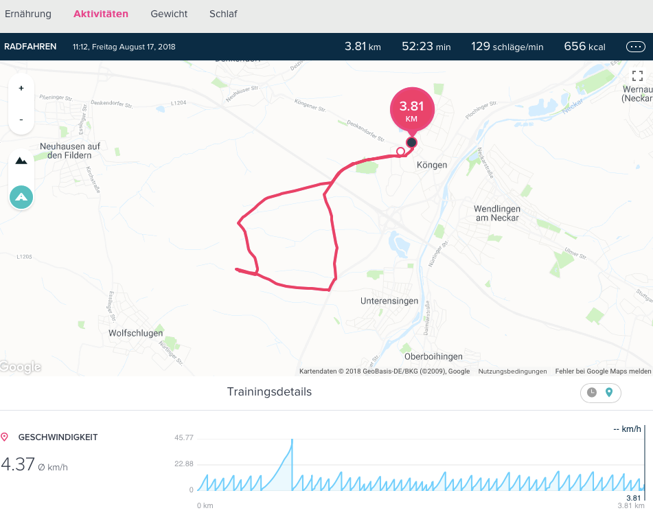Switch chart axis to distance pin icon
Viewport: 653px width, 515px height.
click(x=609, y=392)
